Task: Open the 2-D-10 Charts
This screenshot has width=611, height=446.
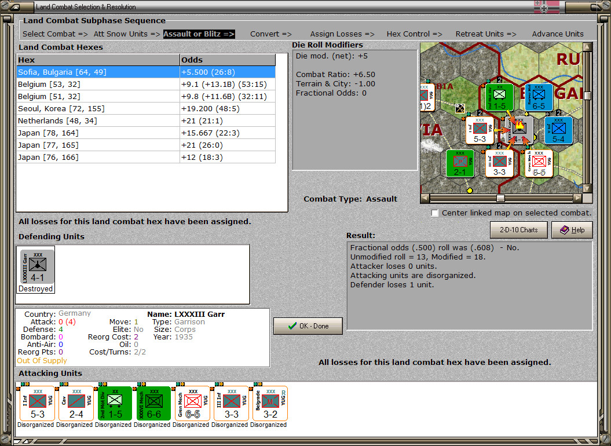Action: (518, 230)
